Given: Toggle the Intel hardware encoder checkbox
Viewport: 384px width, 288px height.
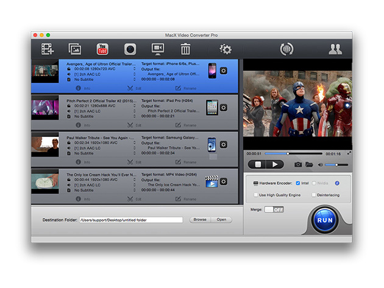Looking at the screenshot, I should (x=298, y=183).
